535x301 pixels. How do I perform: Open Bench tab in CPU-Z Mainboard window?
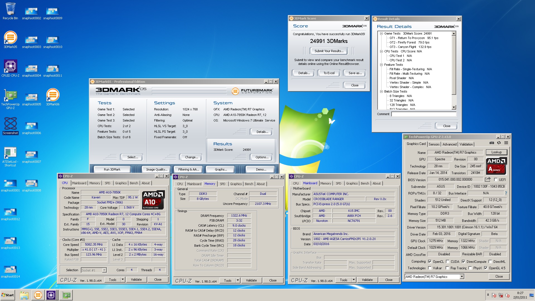click(x=365, y=183)
